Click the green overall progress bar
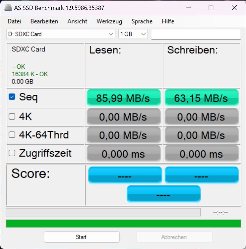 coord(123,224)
